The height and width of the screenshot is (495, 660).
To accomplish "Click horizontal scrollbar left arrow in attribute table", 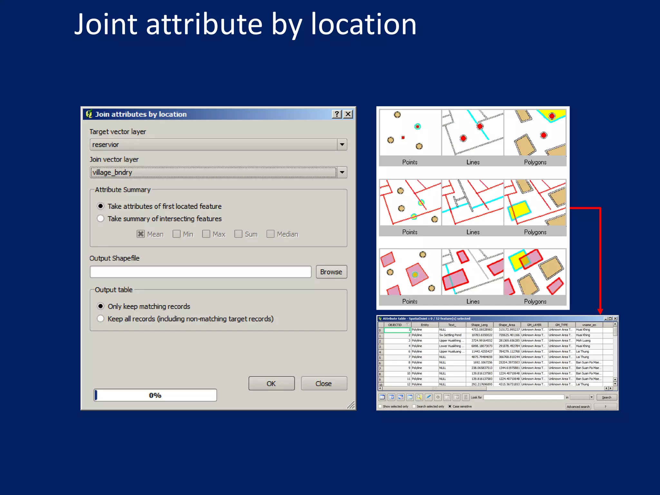I will (x=380, y=388).
